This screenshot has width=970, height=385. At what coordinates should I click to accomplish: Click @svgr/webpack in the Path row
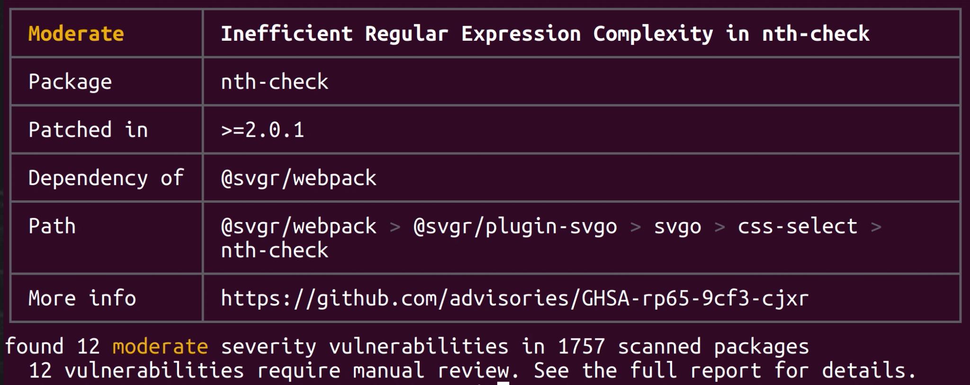(x=298, y=226)
